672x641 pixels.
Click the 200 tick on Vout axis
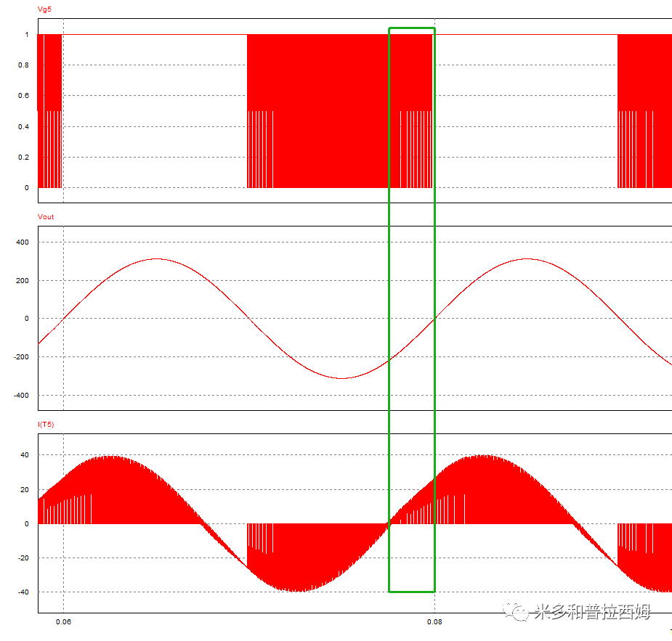(23, 280)
